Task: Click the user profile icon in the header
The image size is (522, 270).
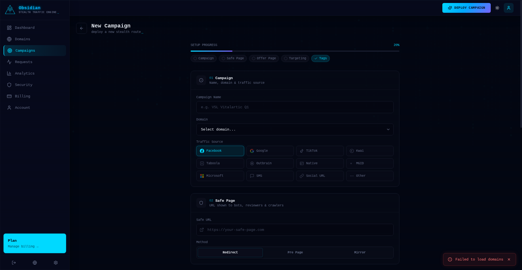Action: click(509, 8)
